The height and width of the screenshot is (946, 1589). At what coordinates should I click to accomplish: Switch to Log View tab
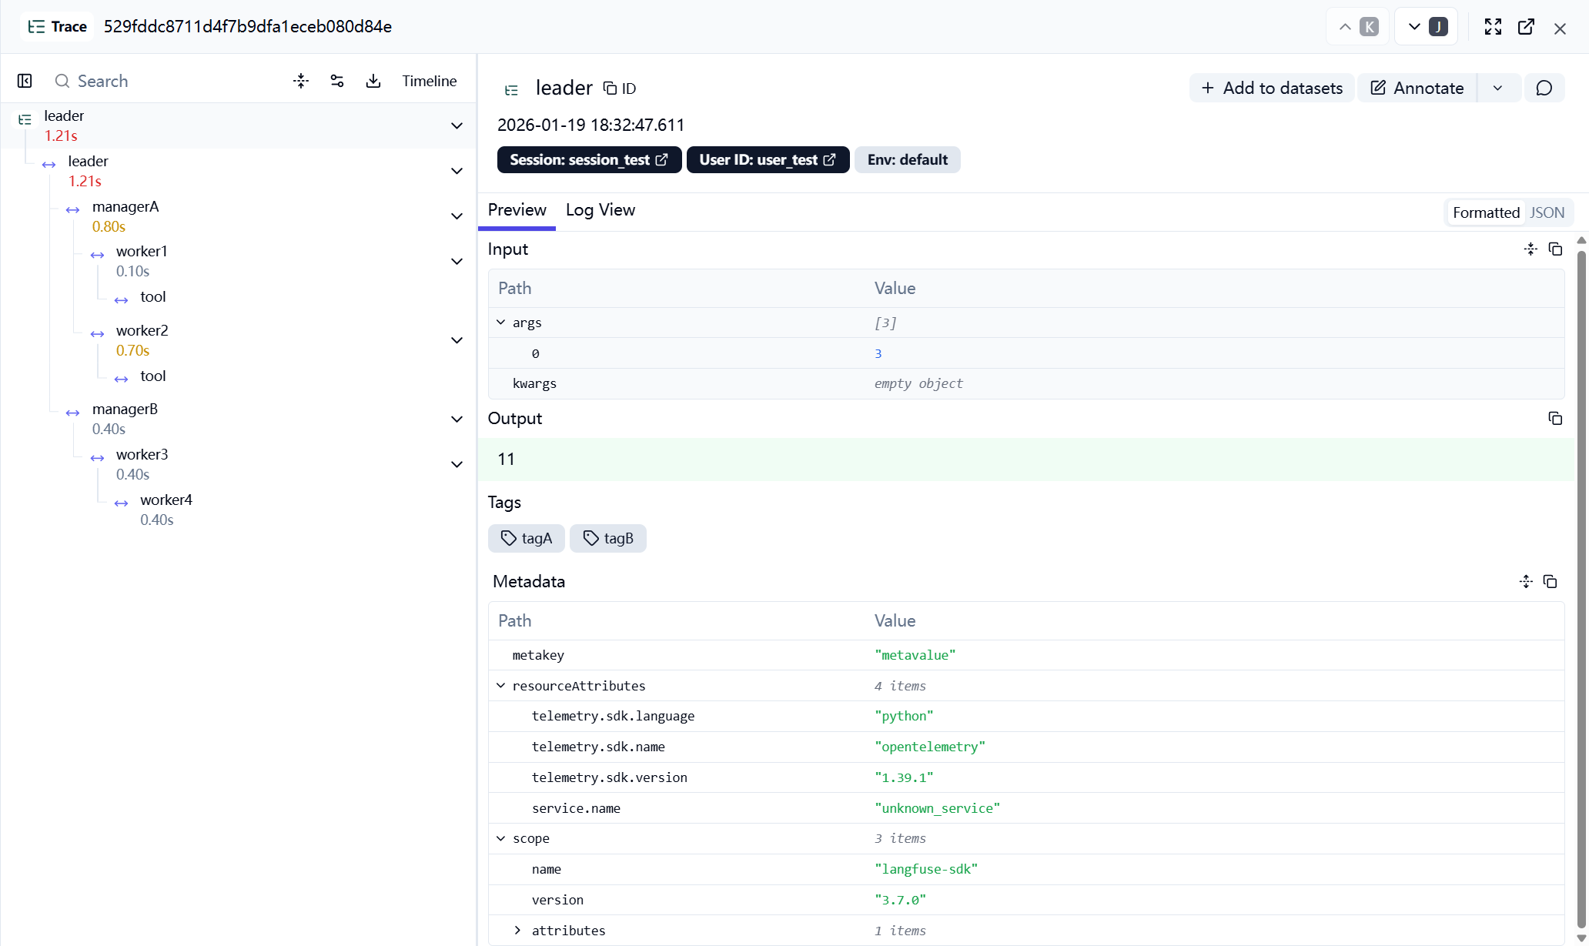pyautogui.click(x=600, y=210)
